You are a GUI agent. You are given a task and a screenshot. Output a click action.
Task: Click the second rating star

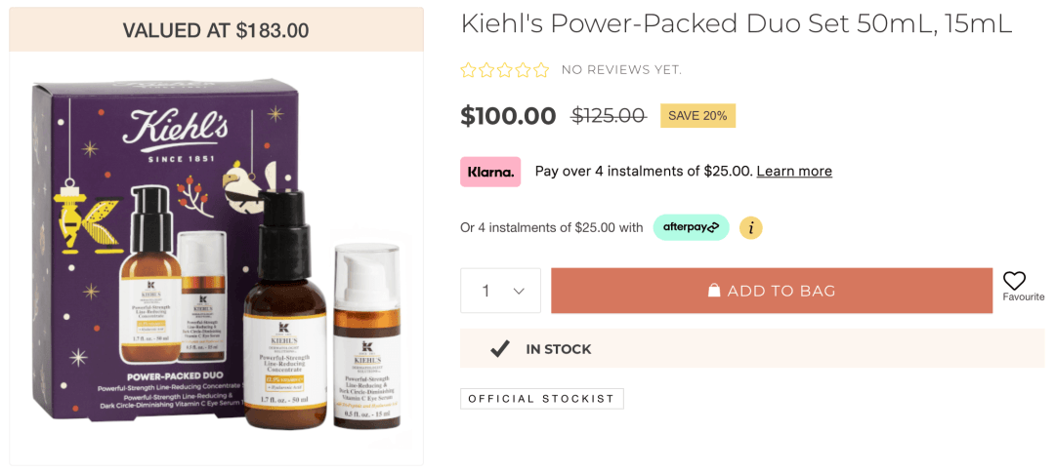pos(486,70)
